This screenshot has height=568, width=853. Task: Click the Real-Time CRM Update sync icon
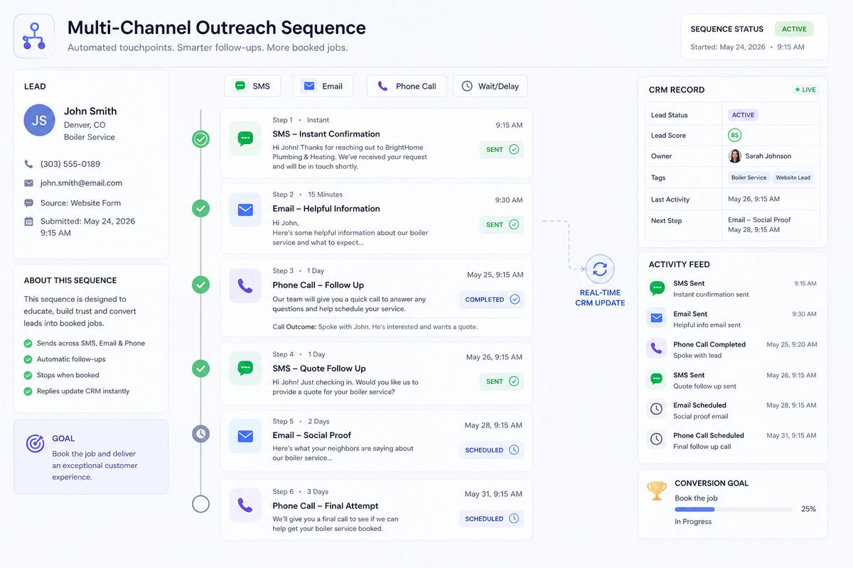coord(600,269)
